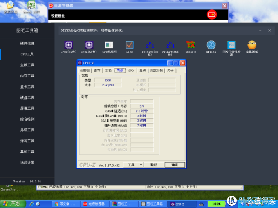Open the PSS hardware detection icon

[x=231, y=45]
